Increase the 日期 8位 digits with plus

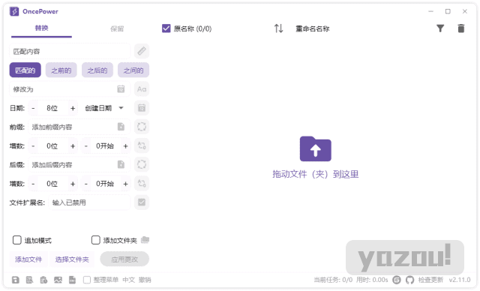coord(73,108)
